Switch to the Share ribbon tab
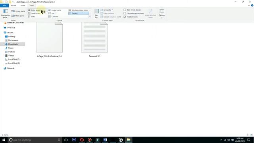Screen dimensions: 254x143 point(23,6)
